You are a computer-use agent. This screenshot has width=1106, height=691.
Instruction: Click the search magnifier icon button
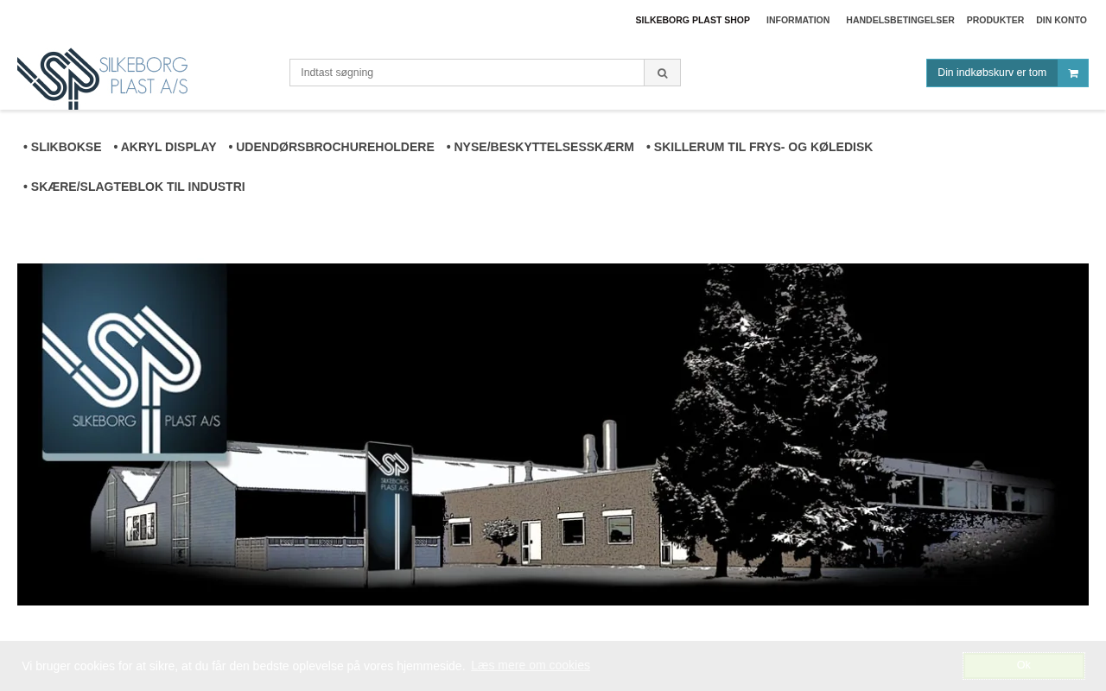662,73
